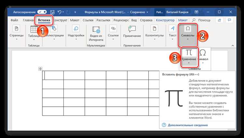Open the table tools Конструктор tab

click(x=165, y=20)
